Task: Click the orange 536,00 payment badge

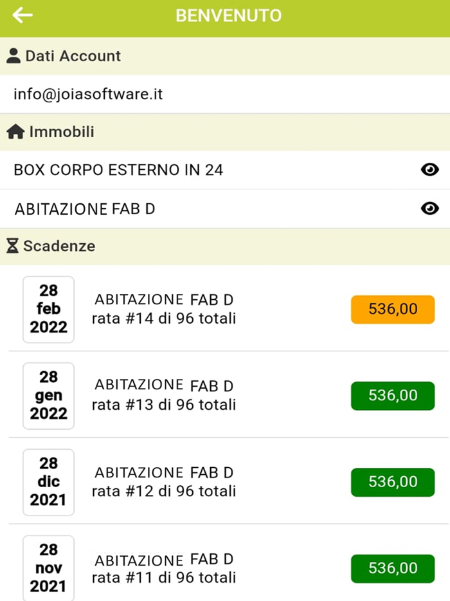Action: pos(392,309)
